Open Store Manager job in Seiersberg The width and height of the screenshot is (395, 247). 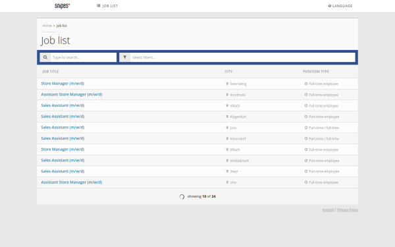click(63, 84)
